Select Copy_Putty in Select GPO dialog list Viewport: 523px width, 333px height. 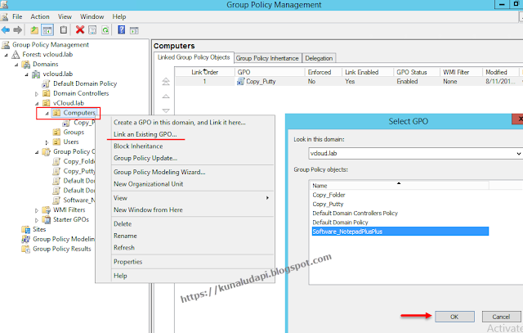(328, 204)
